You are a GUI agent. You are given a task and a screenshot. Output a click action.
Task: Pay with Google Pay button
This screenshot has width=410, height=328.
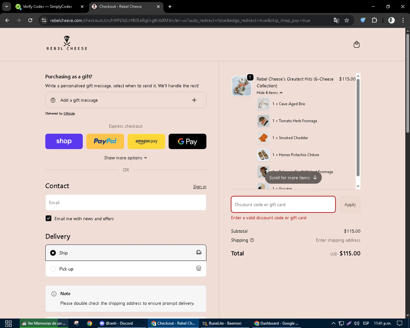(x=188, y=141)
